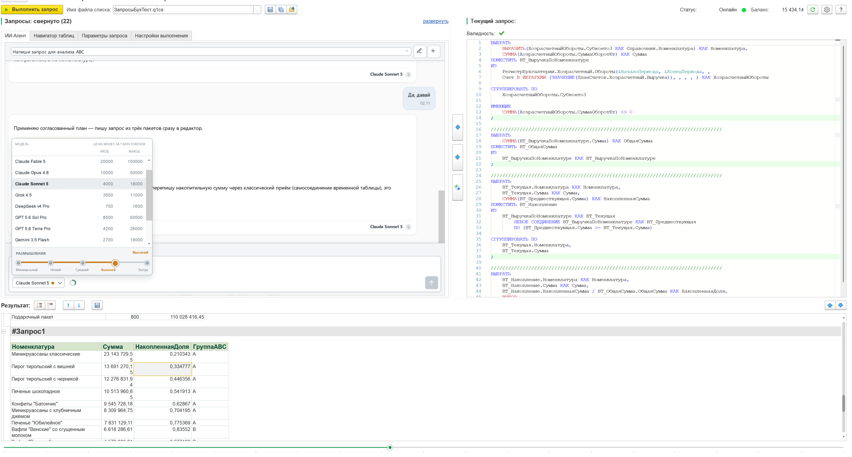This screenshot has height=457, width=852.
Task: Click the blue up button in the results header
Action: click(x=830, y=305)
